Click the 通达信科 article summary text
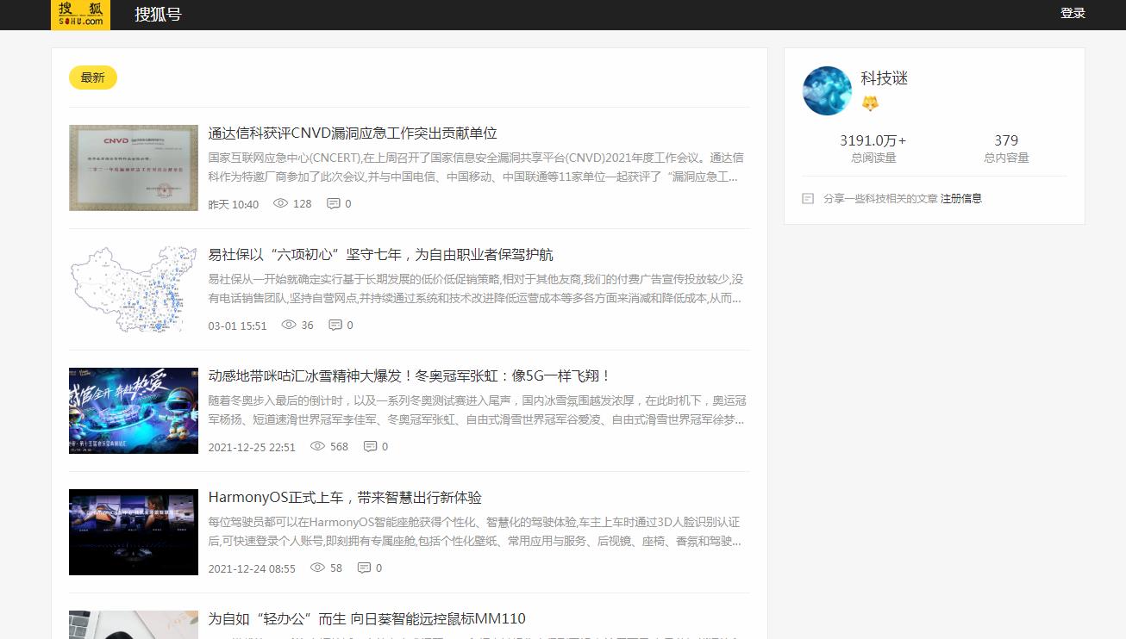 pos(476,168)
